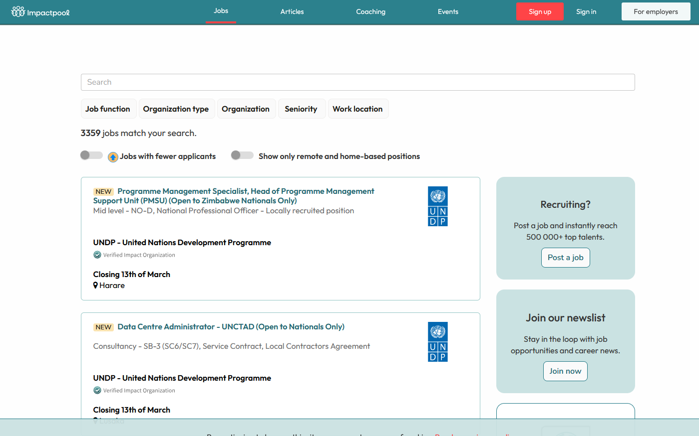Click 'Mid level - NO-D' seniority description text
Viewport: 699px width, 436px height.
coord(224,211)
